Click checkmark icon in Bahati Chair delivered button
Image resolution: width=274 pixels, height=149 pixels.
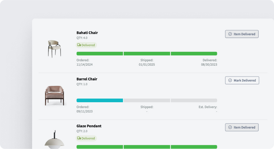pos(230,34)
